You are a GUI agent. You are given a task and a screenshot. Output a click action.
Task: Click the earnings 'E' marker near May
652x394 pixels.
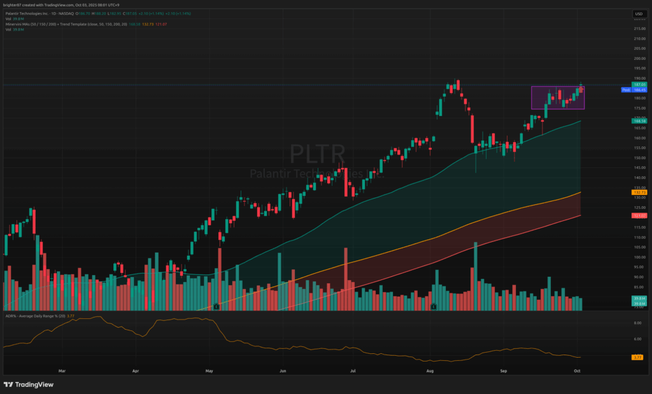click(x=218, y=306)
